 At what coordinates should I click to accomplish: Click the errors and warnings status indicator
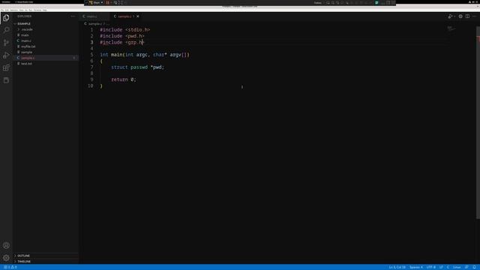click(10, 267)
